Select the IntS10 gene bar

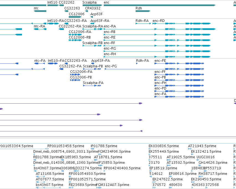click(53, 5)
